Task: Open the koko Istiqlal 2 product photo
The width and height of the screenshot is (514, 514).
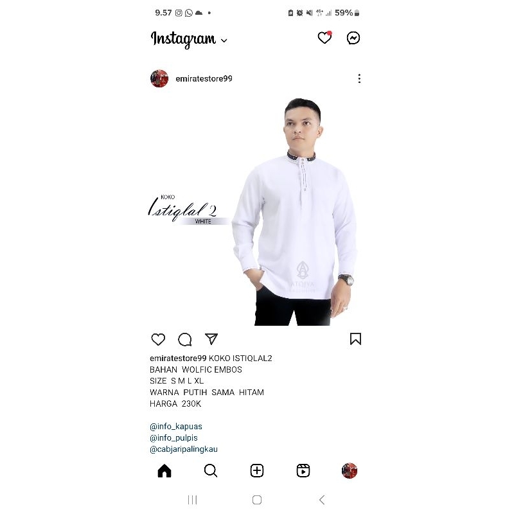Action: point(256,210)
